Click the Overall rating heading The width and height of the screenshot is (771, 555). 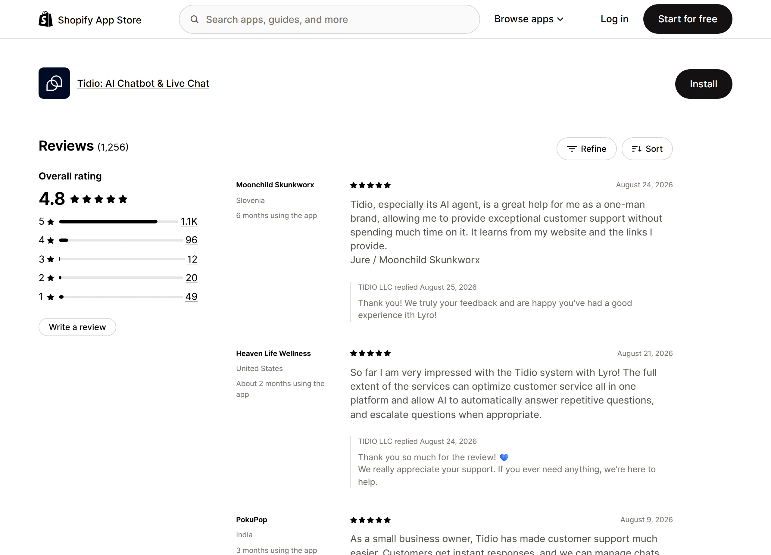pyautogui.click(x=70, y=176)
